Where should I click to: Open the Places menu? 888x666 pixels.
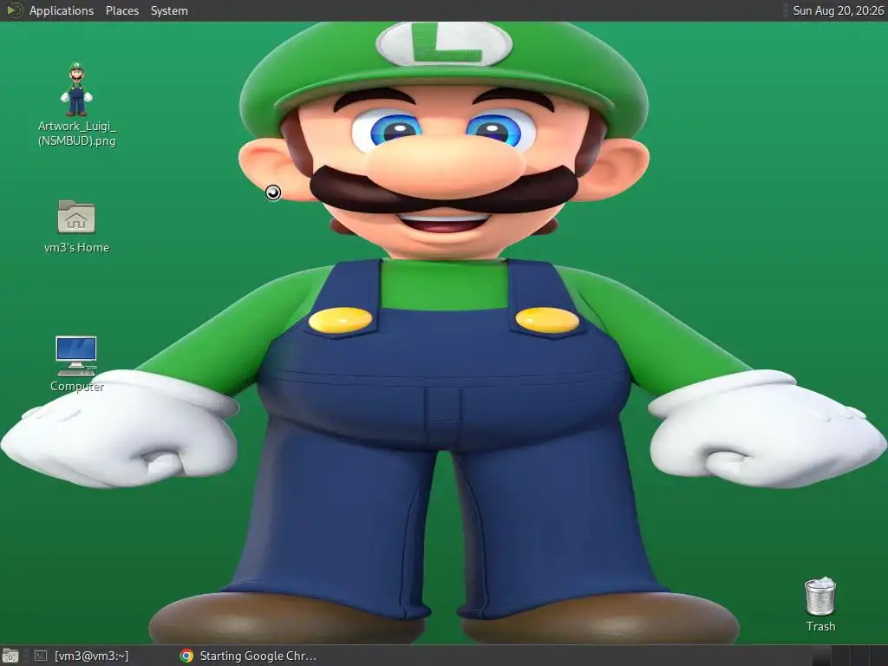coord(122,10)
